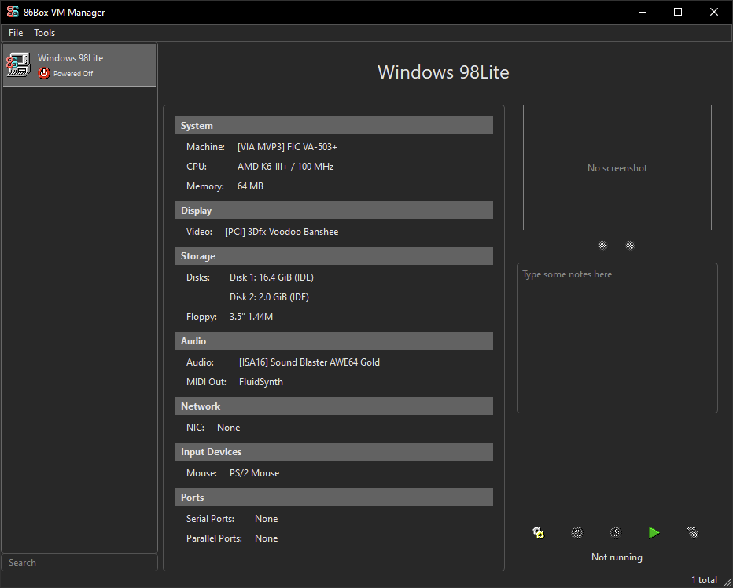Click the Display section header

[x=333, y=211]
